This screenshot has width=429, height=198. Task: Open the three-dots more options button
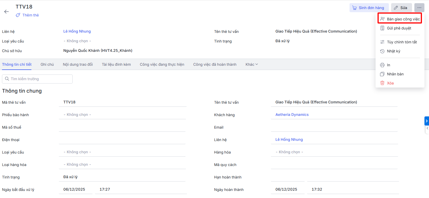click(419, 8)
